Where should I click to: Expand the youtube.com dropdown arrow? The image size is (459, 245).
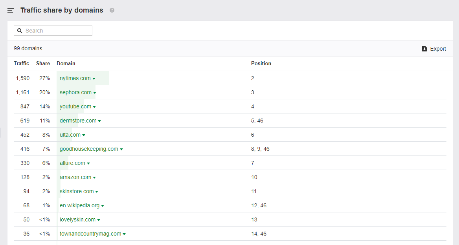click(x=94, y=107)
